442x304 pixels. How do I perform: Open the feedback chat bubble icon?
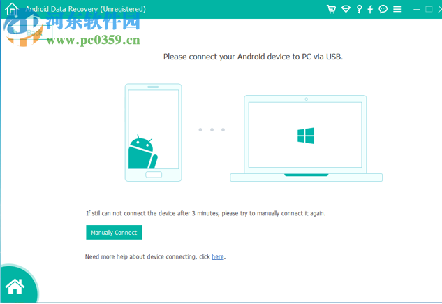pos(383,9)
